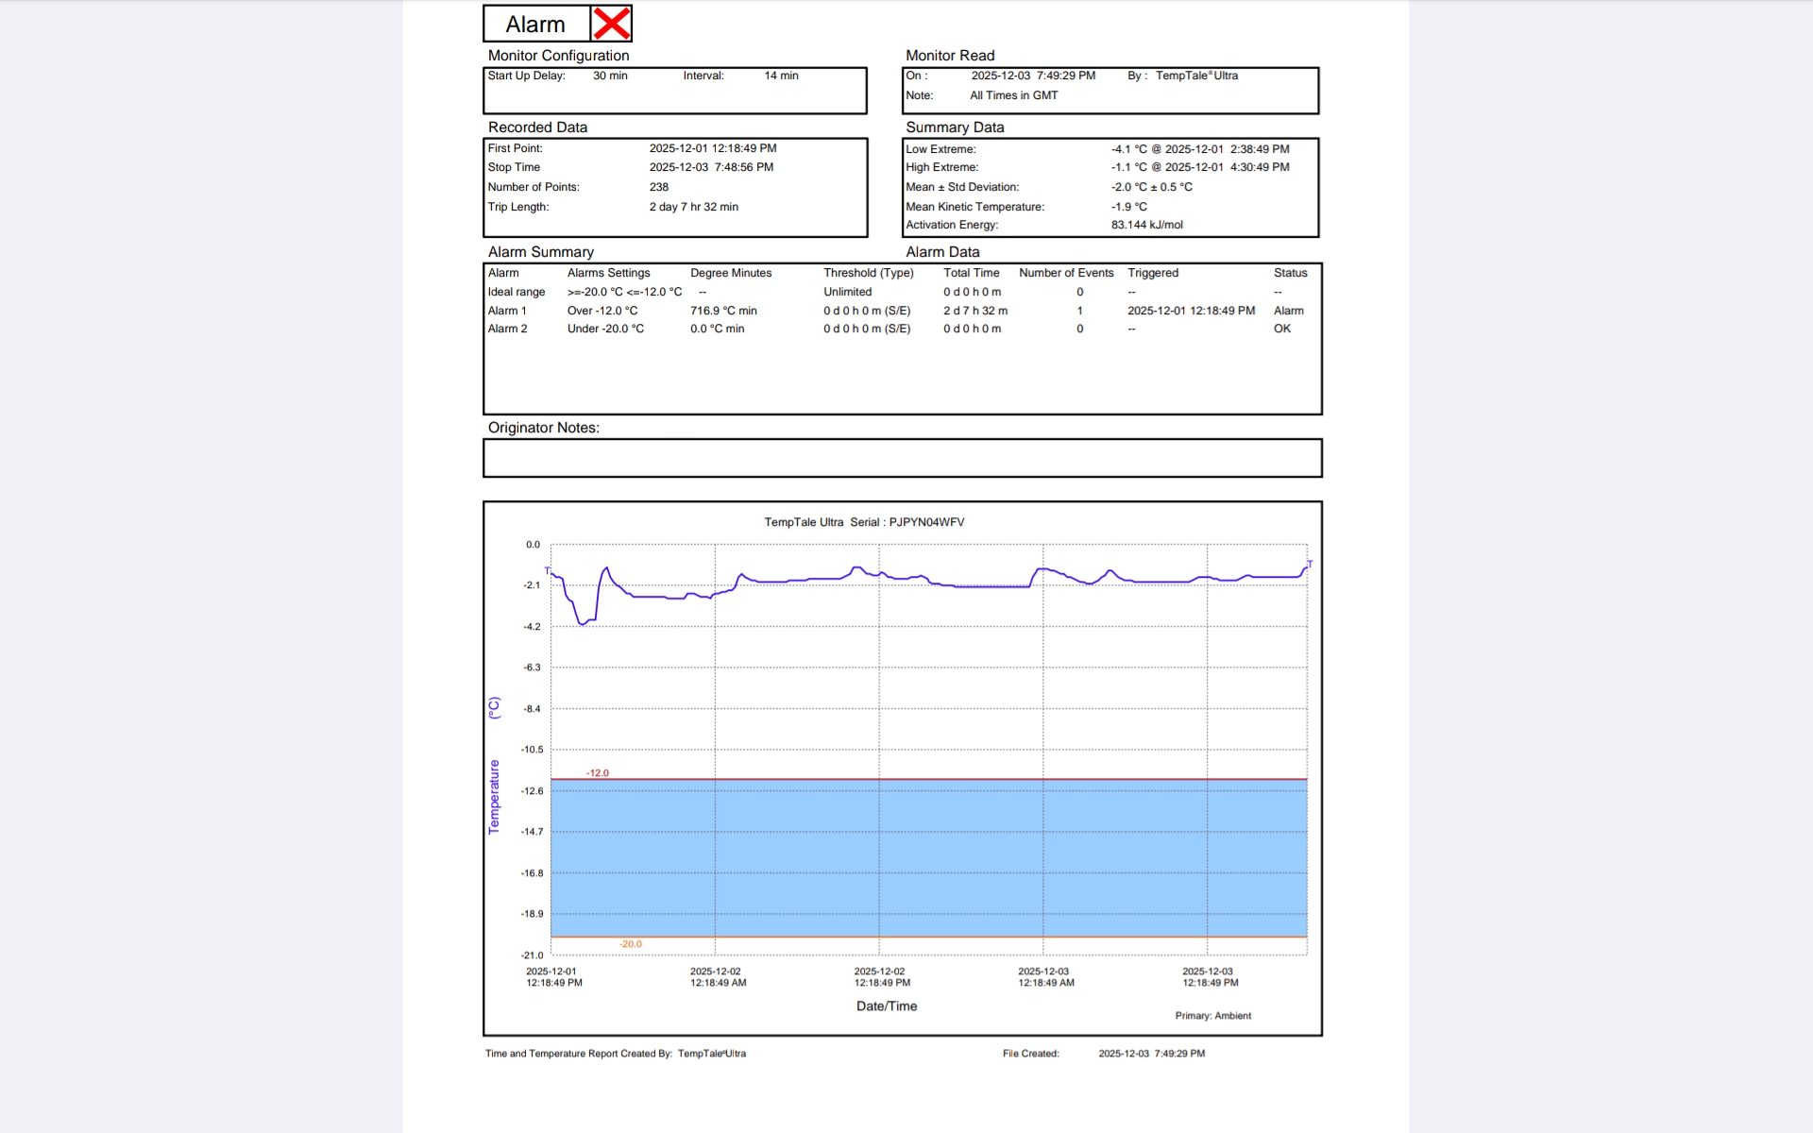Click the Interval 14 min value

pos(781,76)
